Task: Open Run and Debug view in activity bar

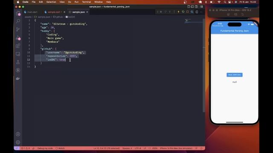Action: [x=18, y=38]
